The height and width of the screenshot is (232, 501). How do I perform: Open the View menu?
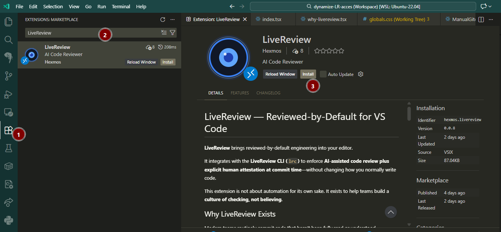pyautogui.click(x=74, y=6)
